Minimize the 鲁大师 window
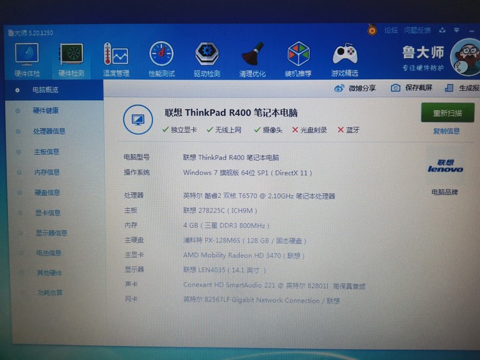The width and height of the screenshot is (480, 360). (x=471, y=30)
